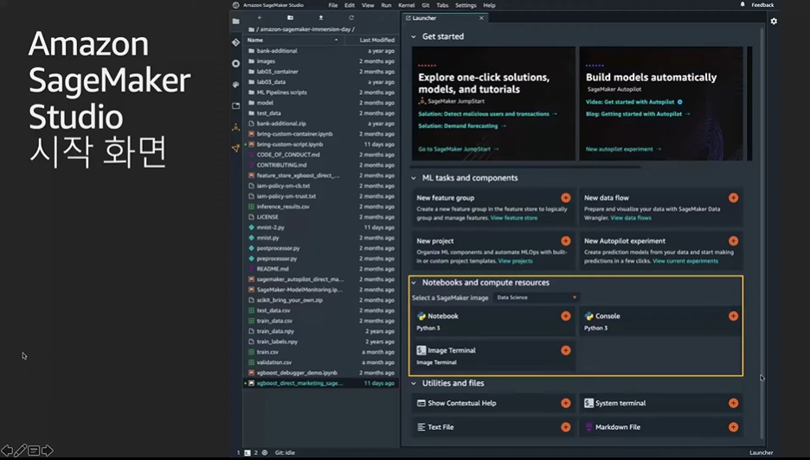Image resolution: width=810 pixels, height=460 pixels.
Task: Click the Amazon SageMaker Studio logo icon
Action: pos(236,4)
